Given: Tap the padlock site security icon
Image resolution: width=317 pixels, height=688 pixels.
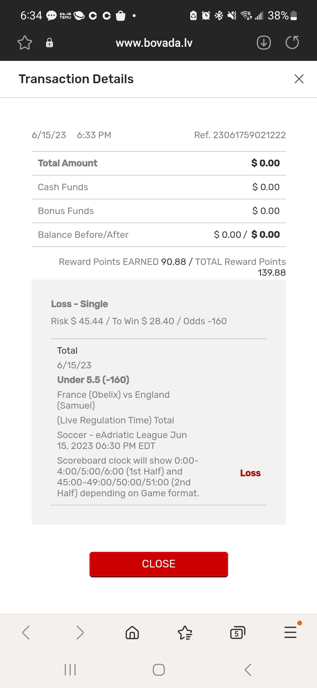Looking at the screenshot, I should pos(49,43).
